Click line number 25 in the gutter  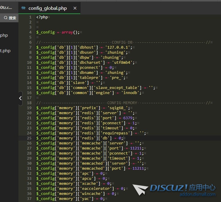(x=29, y=138)
